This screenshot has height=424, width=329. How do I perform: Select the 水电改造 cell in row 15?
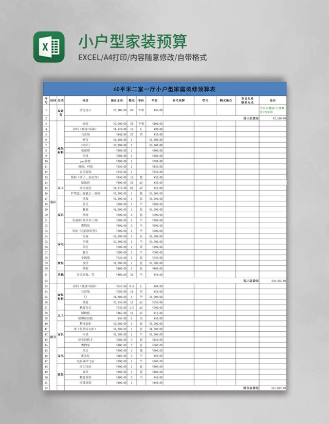tap(85, 188)
